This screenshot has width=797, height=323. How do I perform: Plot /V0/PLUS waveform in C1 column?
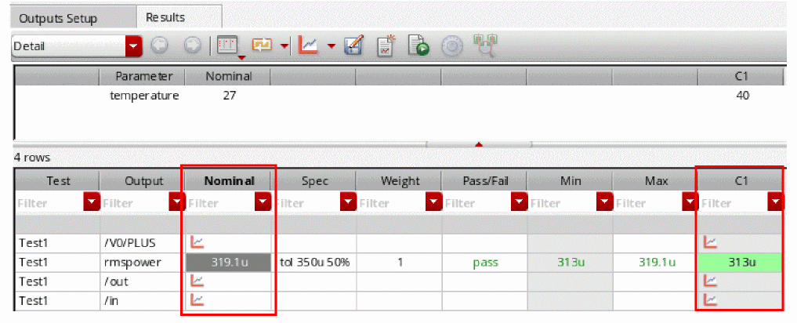[x=710, y=242]
